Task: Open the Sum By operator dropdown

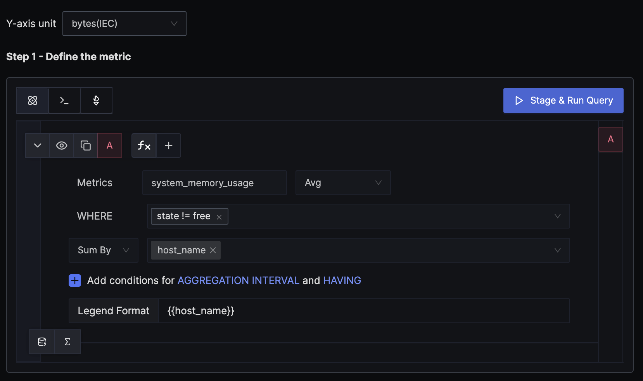Action: pyautogui.click(x=104, y=250)
